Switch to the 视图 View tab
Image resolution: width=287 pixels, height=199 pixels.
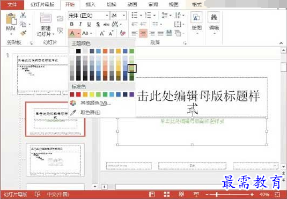(173, 5)
